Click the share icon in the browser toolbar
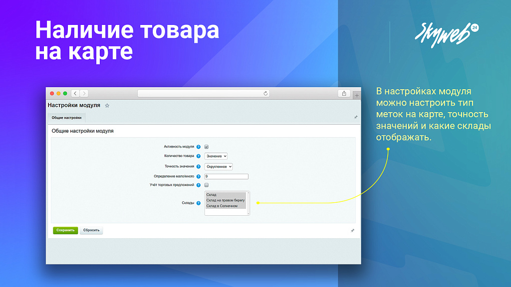511x287 pixels. point(344,93)
